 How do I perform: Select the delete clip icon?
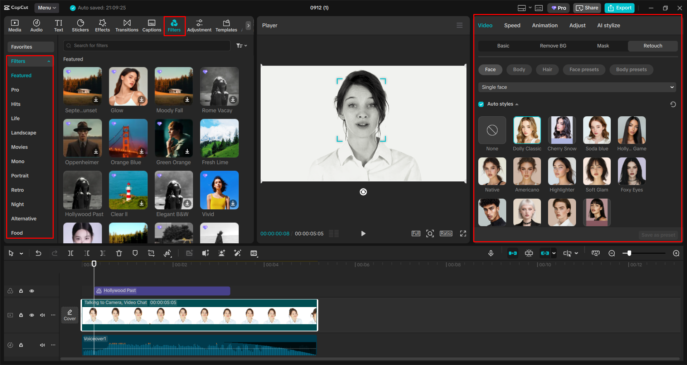[119, 253]
